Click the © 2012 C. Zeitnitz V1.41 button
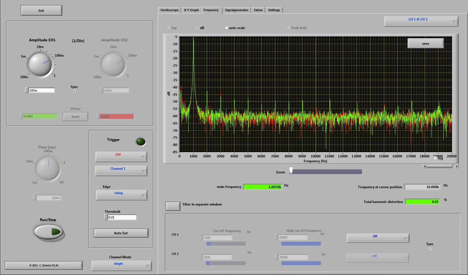This screenshot has width=468, height=275. coord(44,266)
